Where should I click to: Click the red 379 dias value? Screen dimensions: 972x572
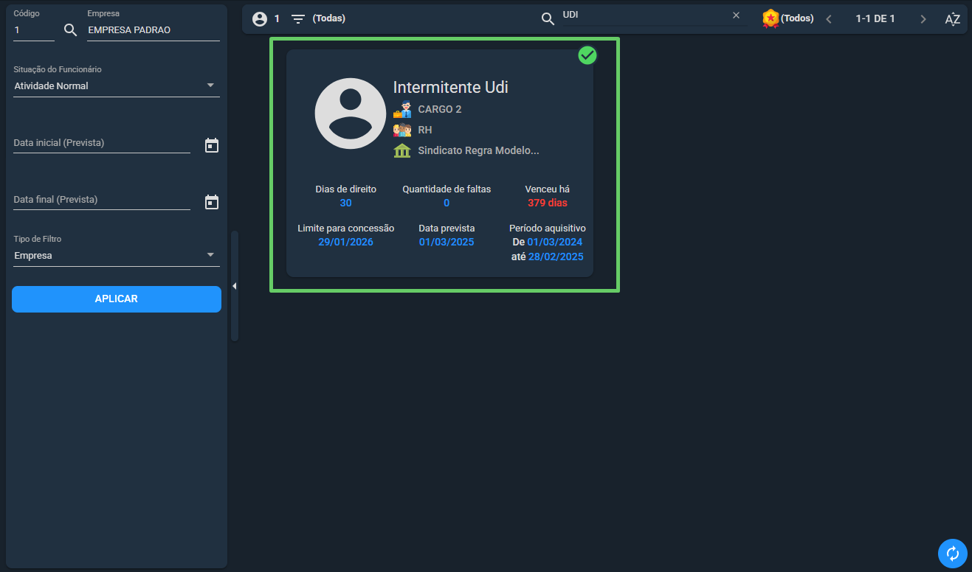point(548,203)
